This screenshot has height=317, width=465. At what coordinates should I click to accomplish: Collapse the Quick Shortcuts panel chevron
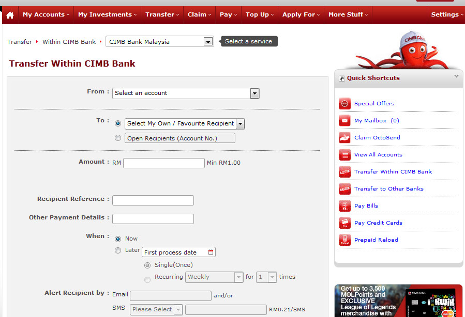click(456, 76)
